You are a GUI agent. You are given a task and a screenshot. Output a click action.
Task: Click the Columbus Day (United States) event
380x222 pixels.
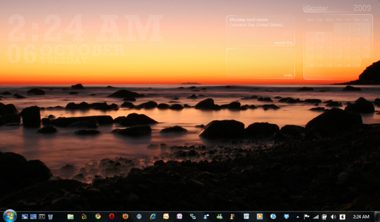click(256, 25)
